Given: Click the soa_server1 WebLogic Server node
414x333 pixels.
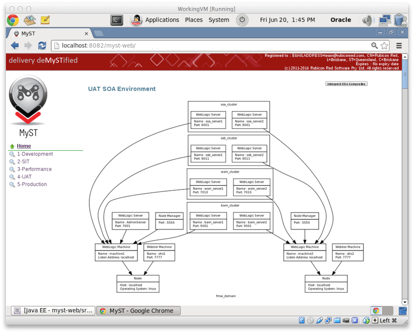Looking at the screenshot, I should coord(208,120).
